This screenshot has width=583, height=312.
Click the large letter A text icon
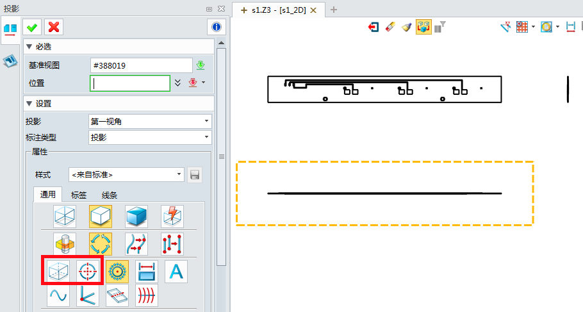[x=176, y=271]
